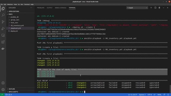Open the File menu
171x96 pixels.
coord(2,5)
